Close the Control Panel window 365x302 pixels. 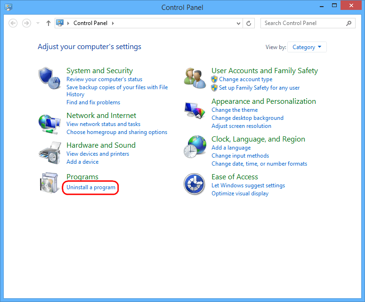(x=351, y=5)
